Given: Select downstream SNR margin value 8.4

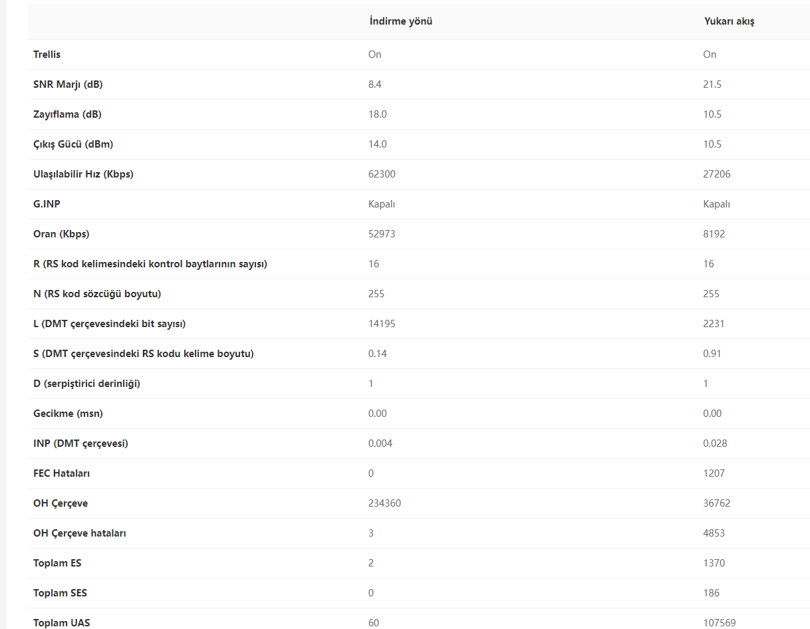Looking at the screenshot, I should pos(375,84).
